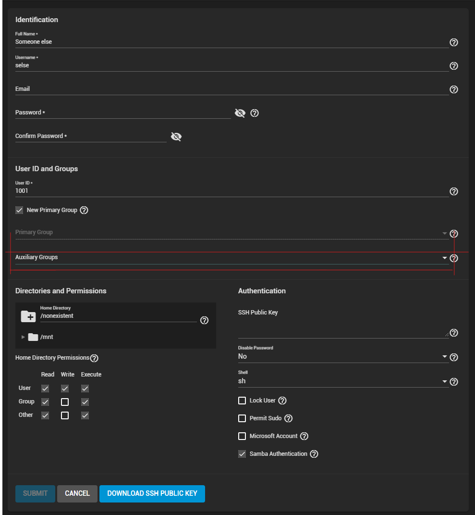The height and width of the screenshot is (515, 475).
Task: Open help icon next to Password field
Action: pos(255,113)
